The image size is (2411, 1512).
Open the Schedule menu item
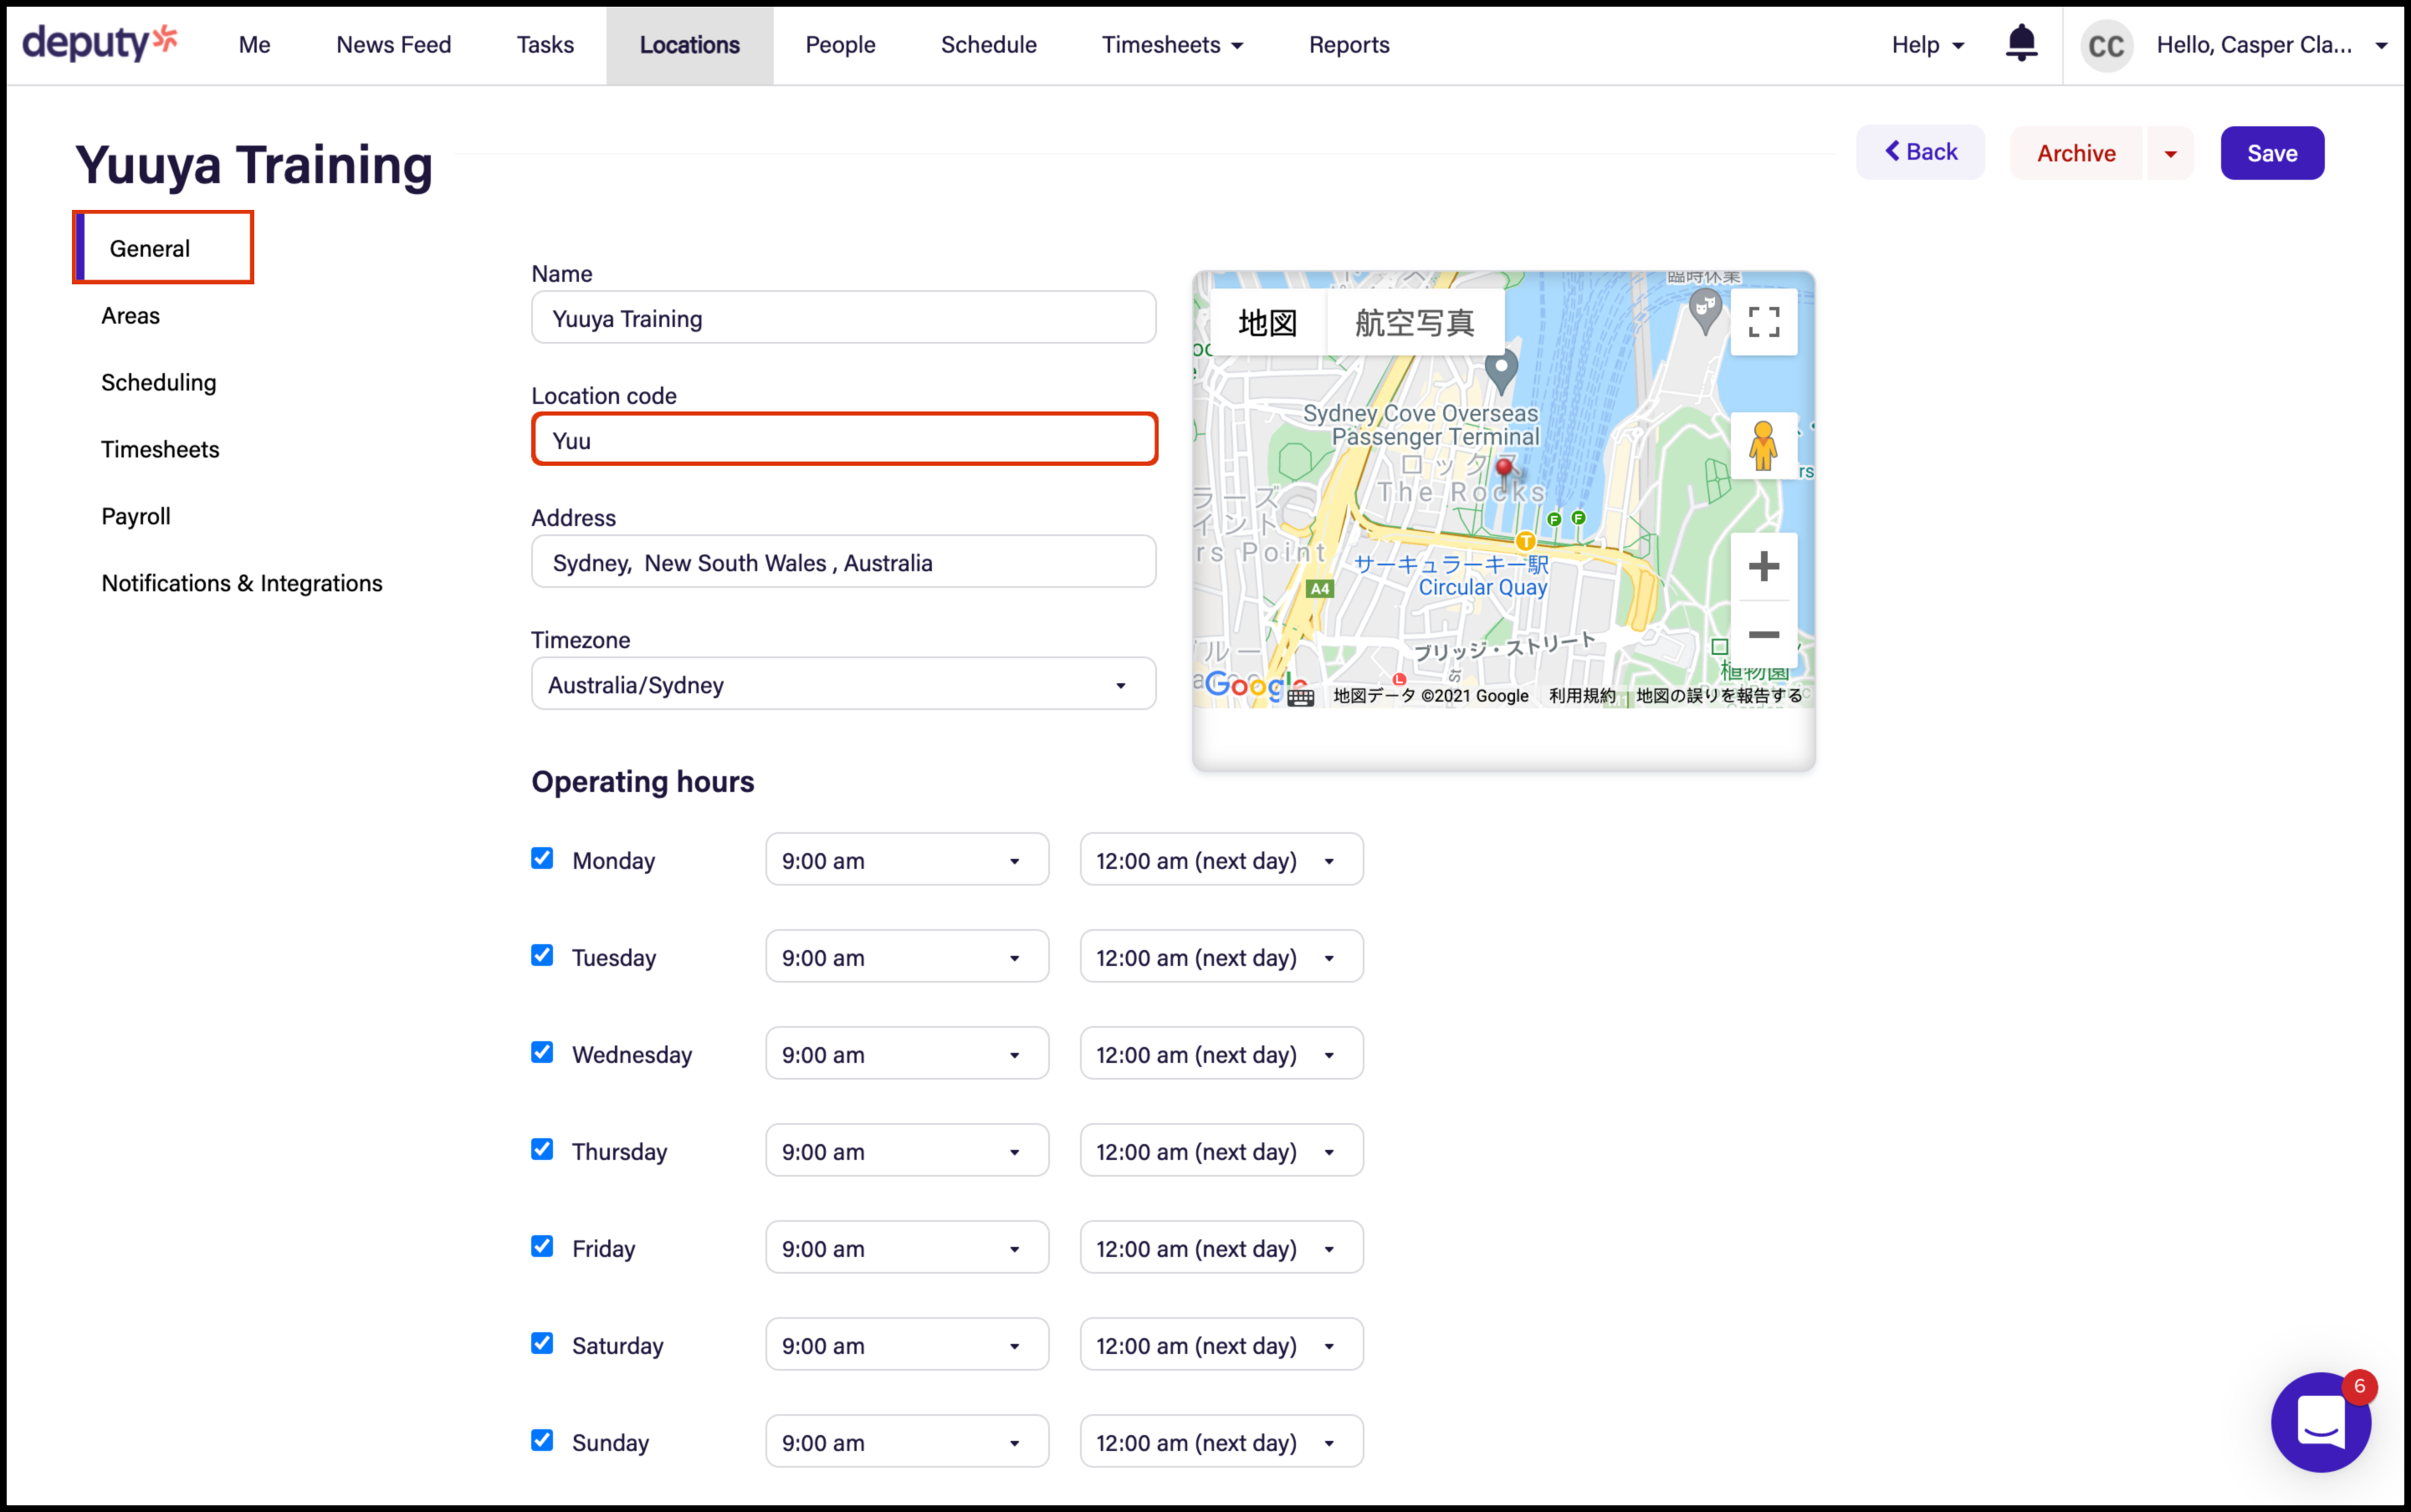[987, 45]
